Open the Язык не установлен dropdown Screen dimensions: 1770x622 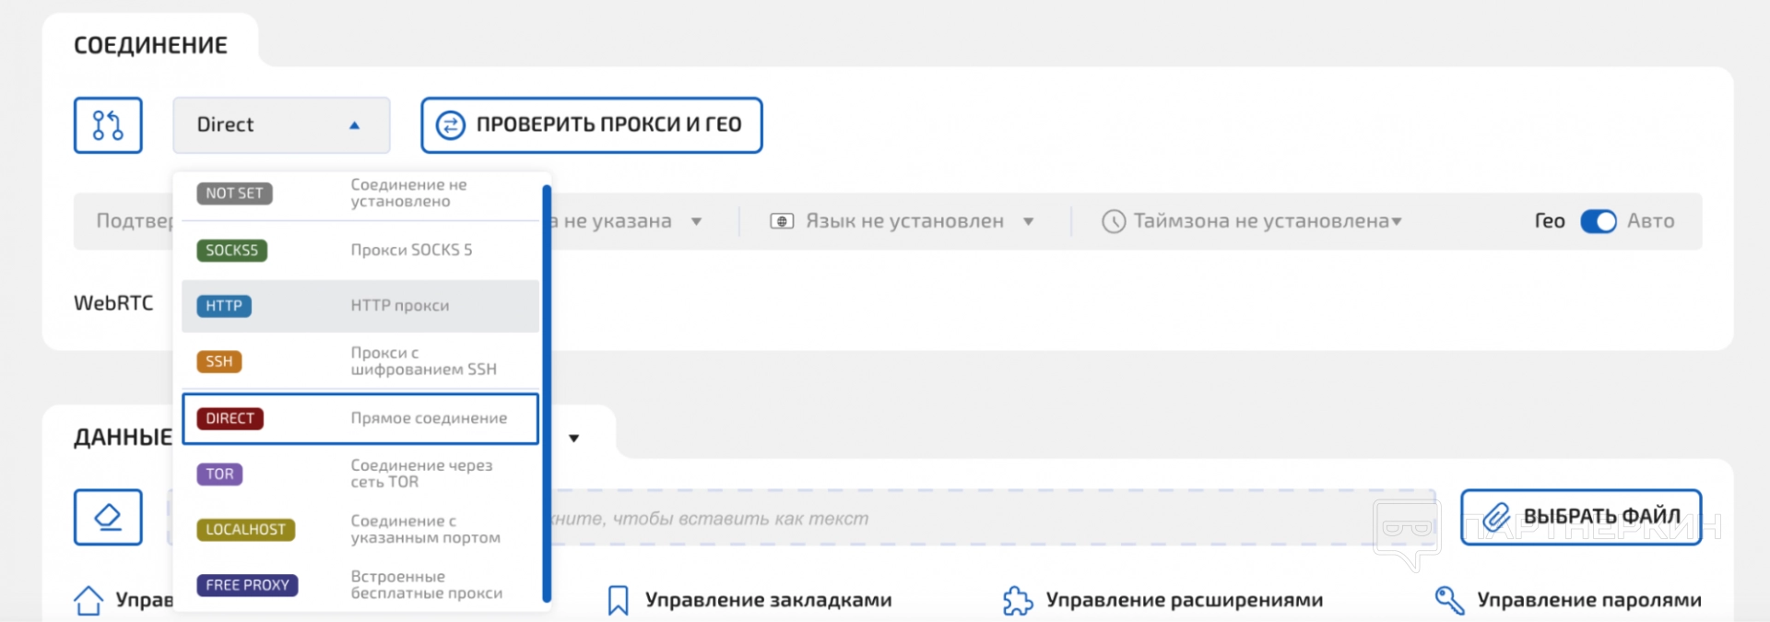point(1028,221)
